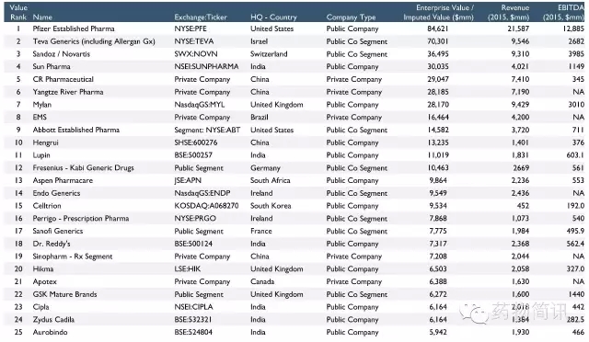The image size is (589, 342).
Task: Click the Mylan company name
Action: (42, 105)
